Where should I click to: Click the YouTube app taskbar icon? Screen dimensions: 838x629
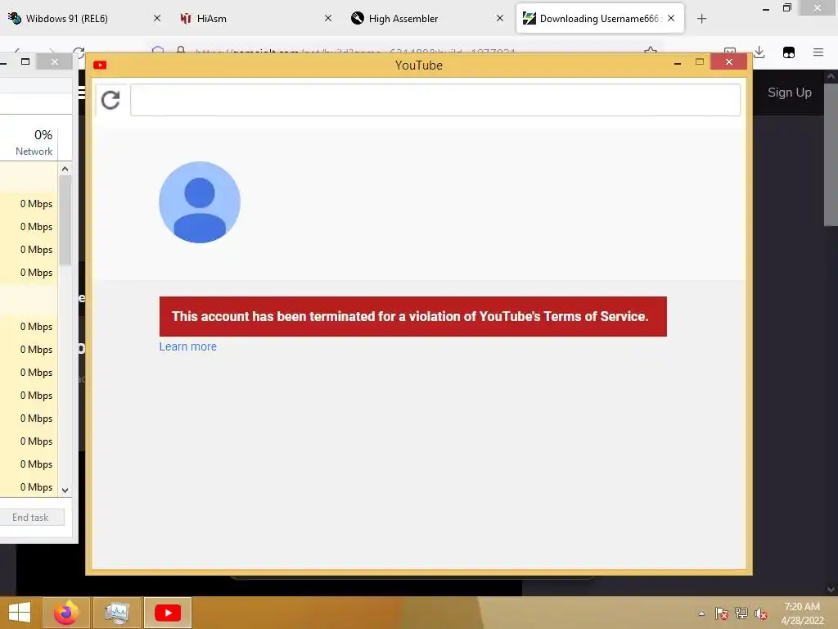click(168, 613)
